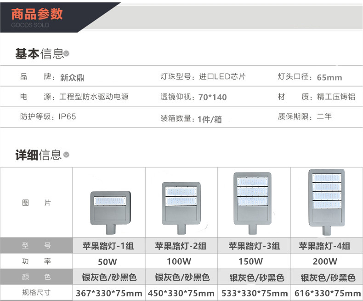Click the 商品参数 header title

pyautogui.click(x=37, y=14)
